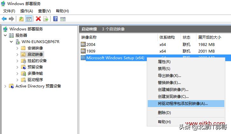Click the Show/Hide action pane icon
Image resolution: width=231 pixels, height=134 pixels.
point(63,19)
